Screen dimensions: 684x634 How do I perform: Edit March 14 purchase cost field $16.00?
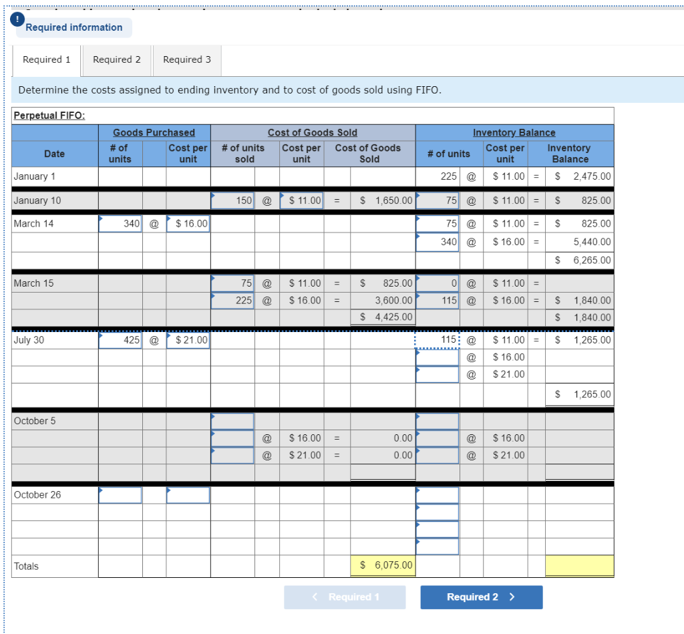point(188,224)
